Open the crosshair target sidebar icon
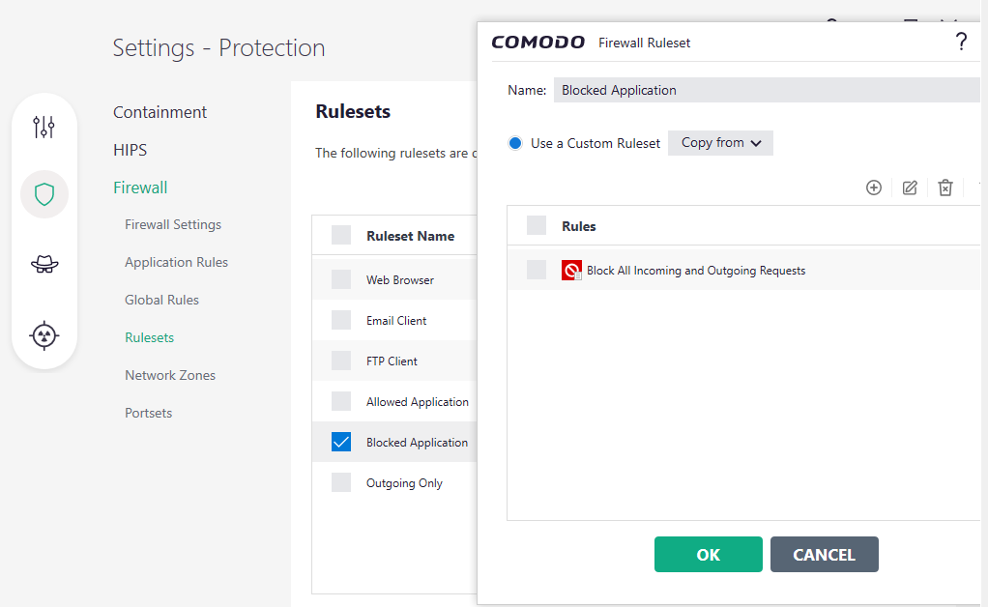This screenshot has height=607, width=988. tap(44, 334)
